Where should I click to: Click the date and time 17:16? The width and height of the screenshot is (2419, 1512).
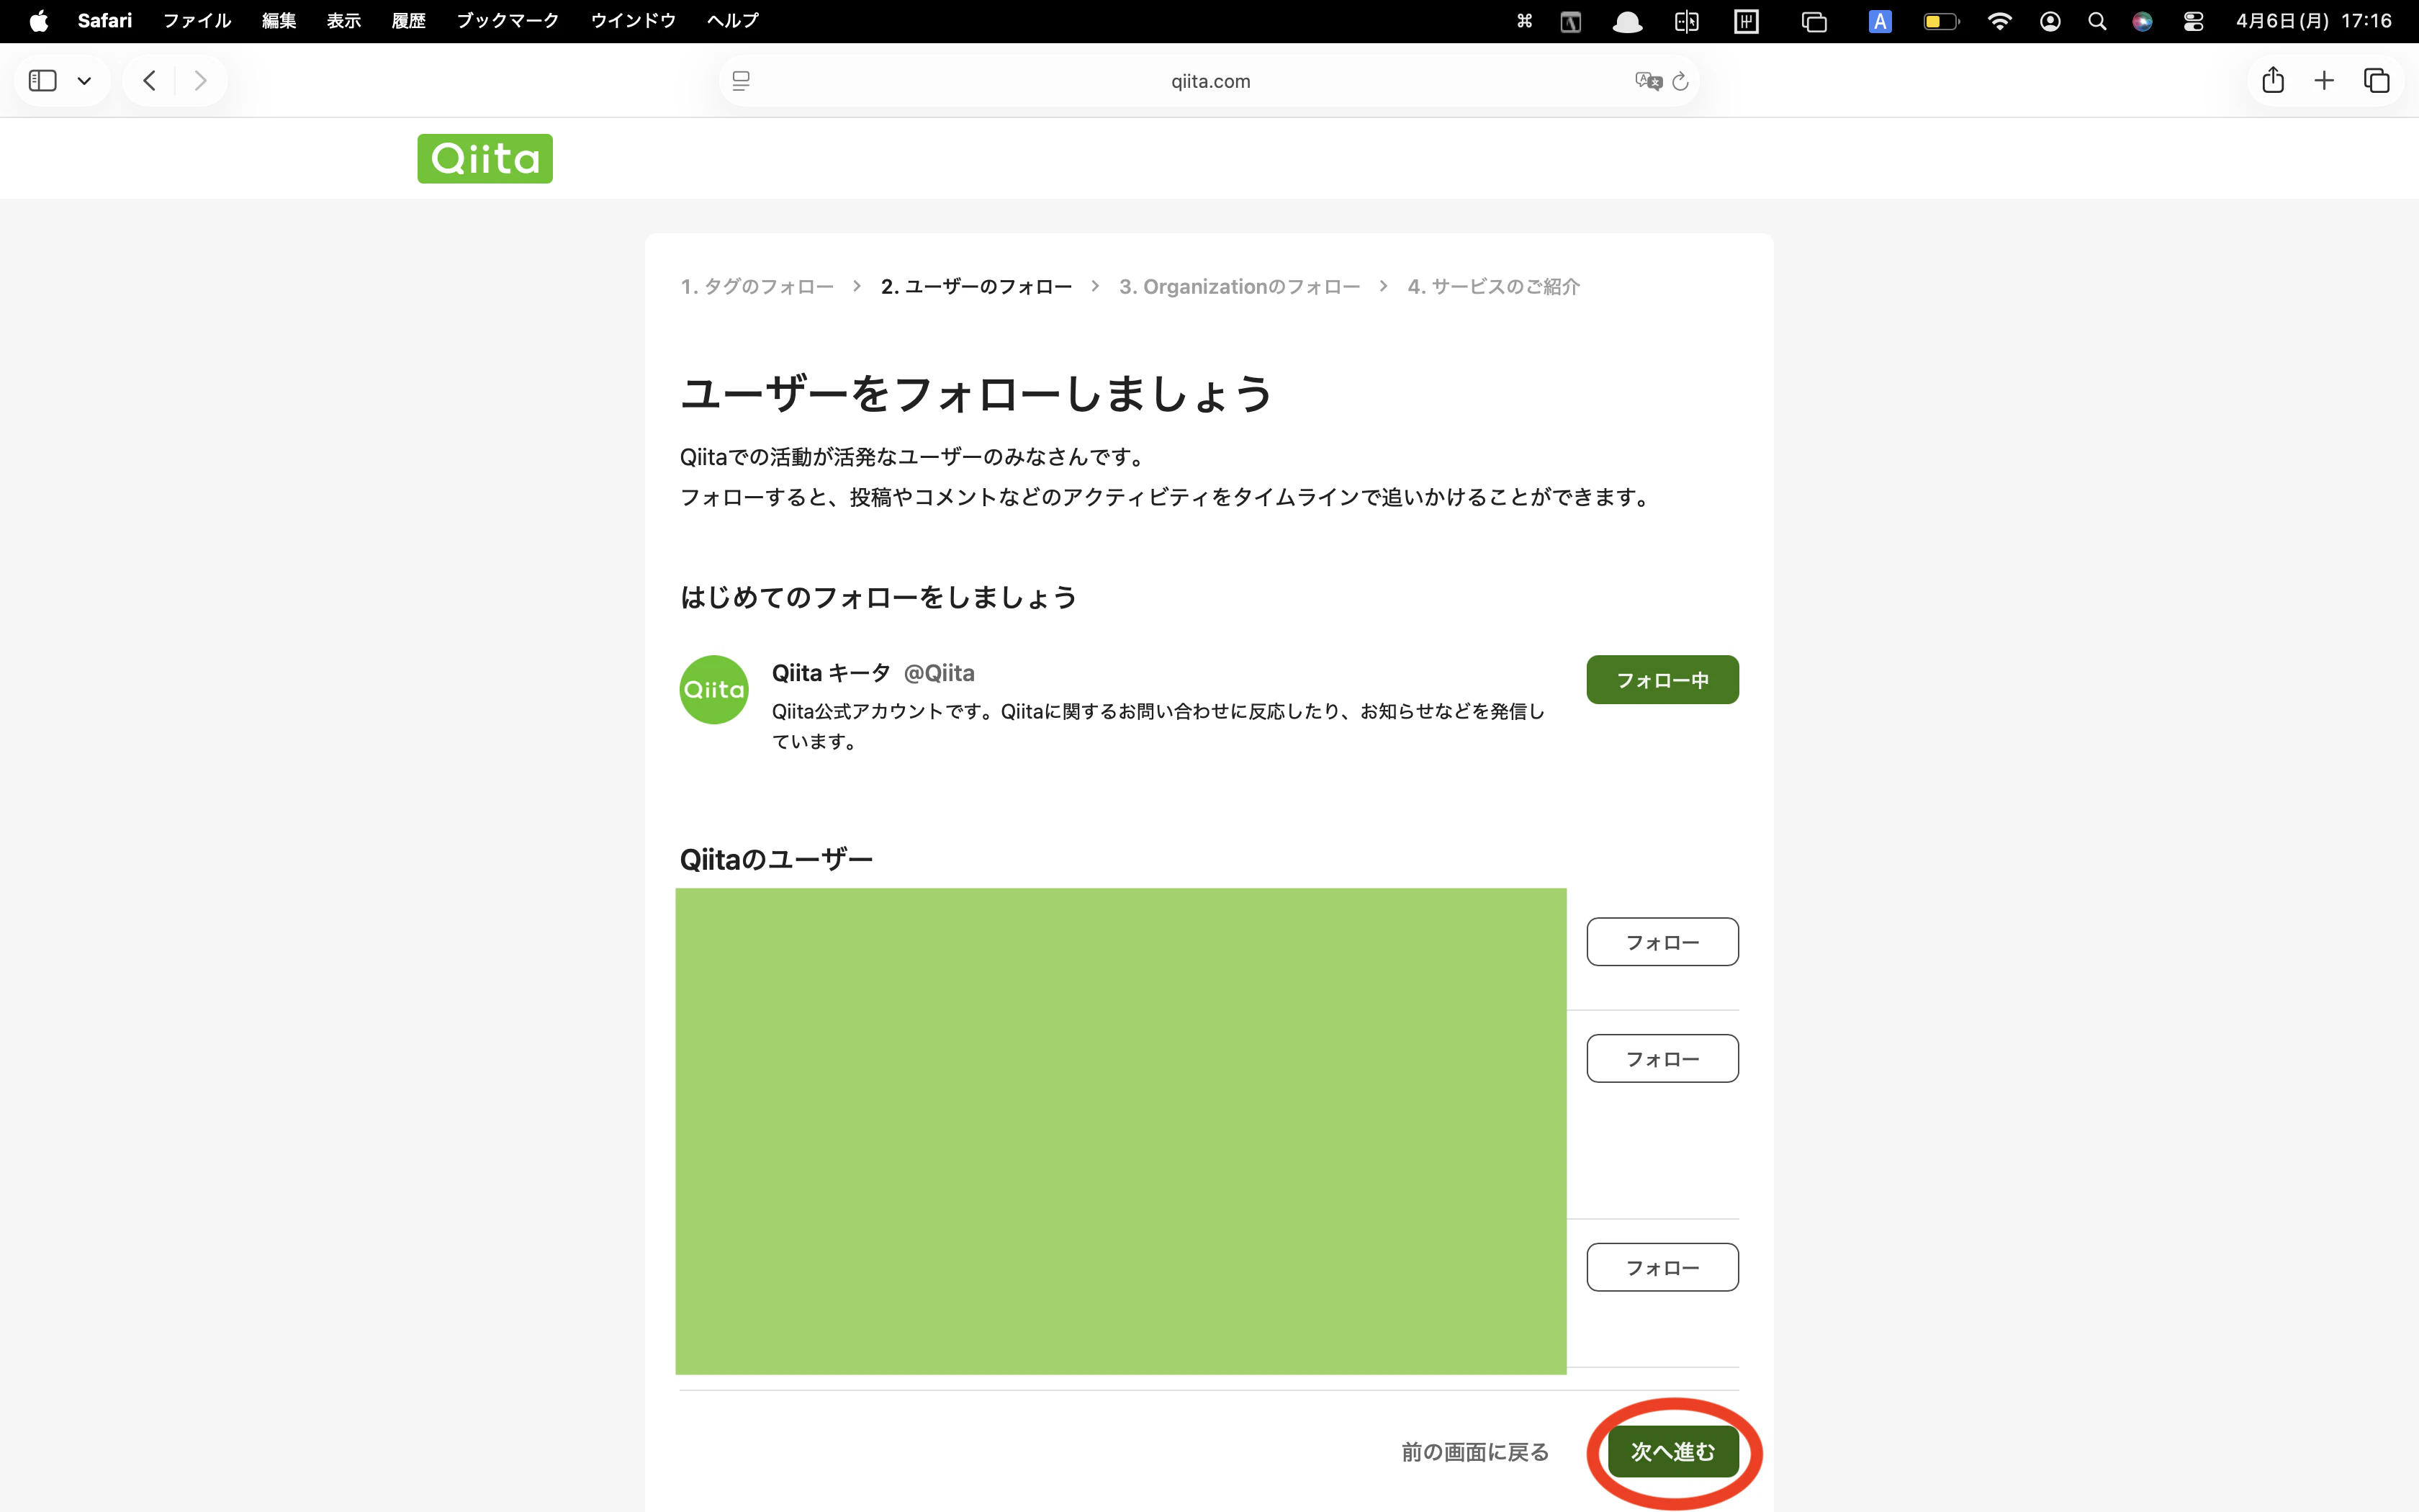coord(2313,21)
